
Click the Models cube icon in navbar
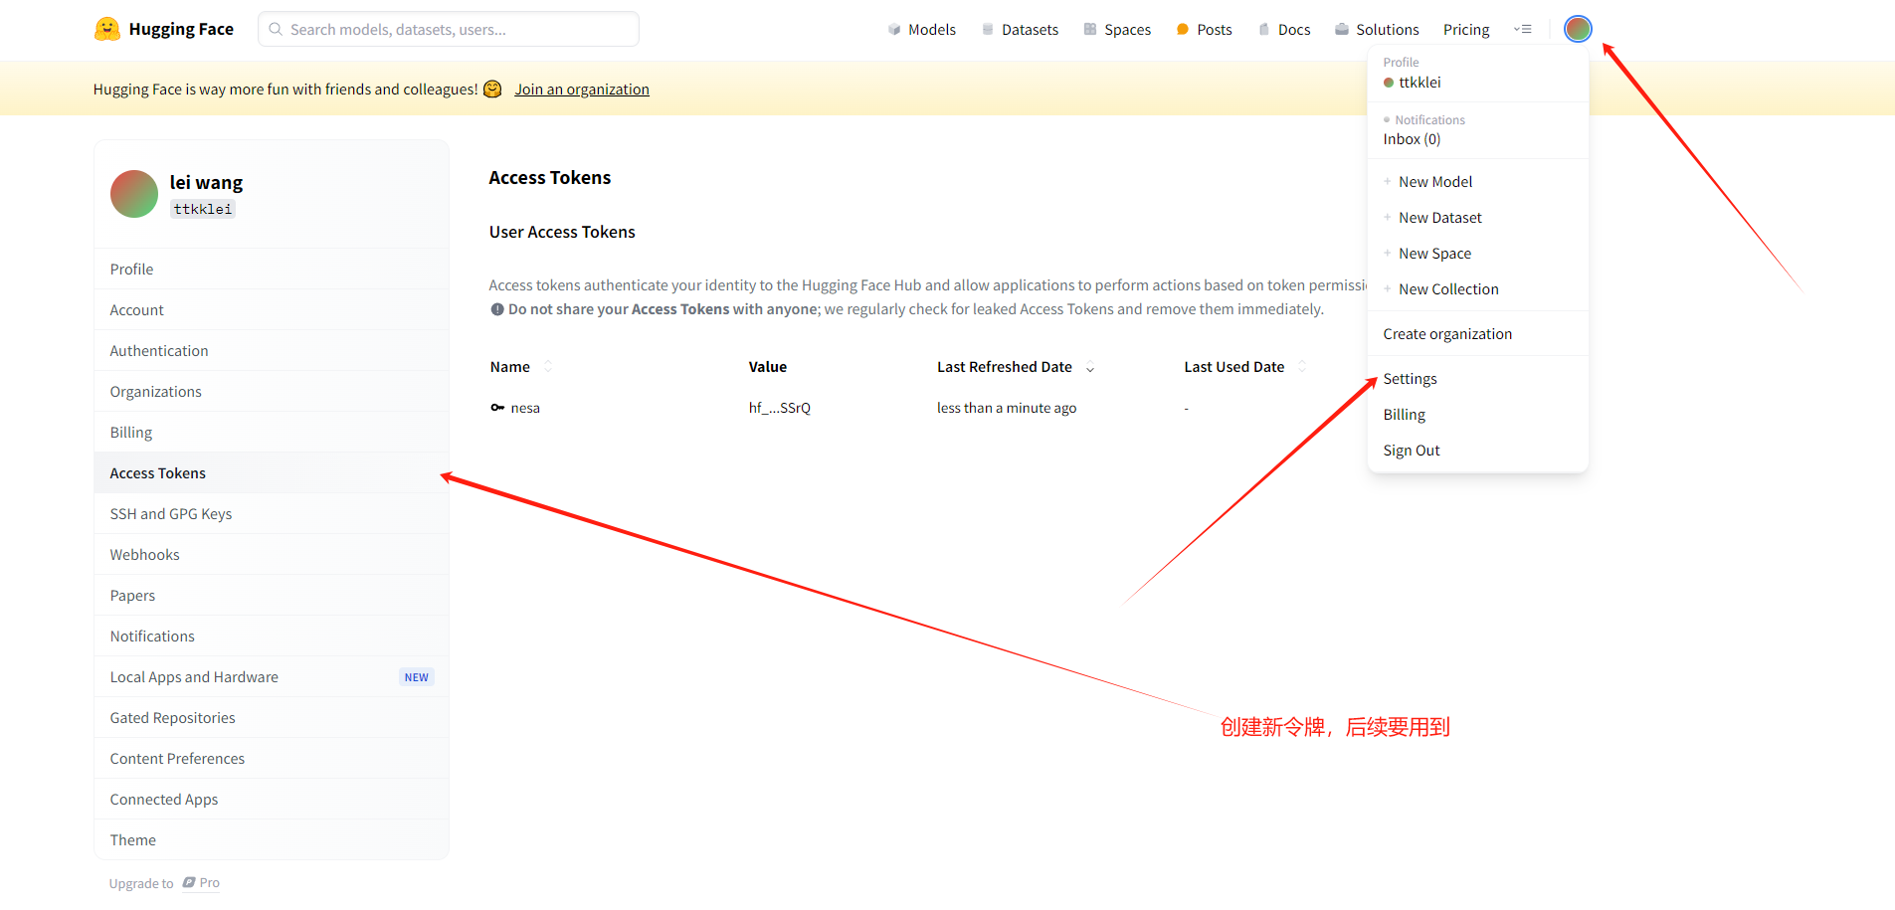click(894, 30)
